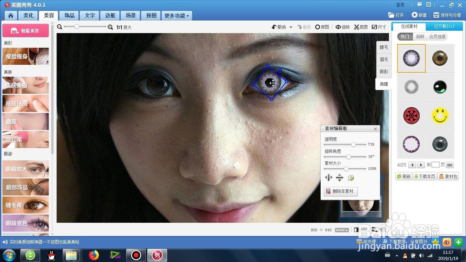This screenshot has height=262, width=466.
Task: Click the 素材大小 size slider handle
Action: point(346,169)
